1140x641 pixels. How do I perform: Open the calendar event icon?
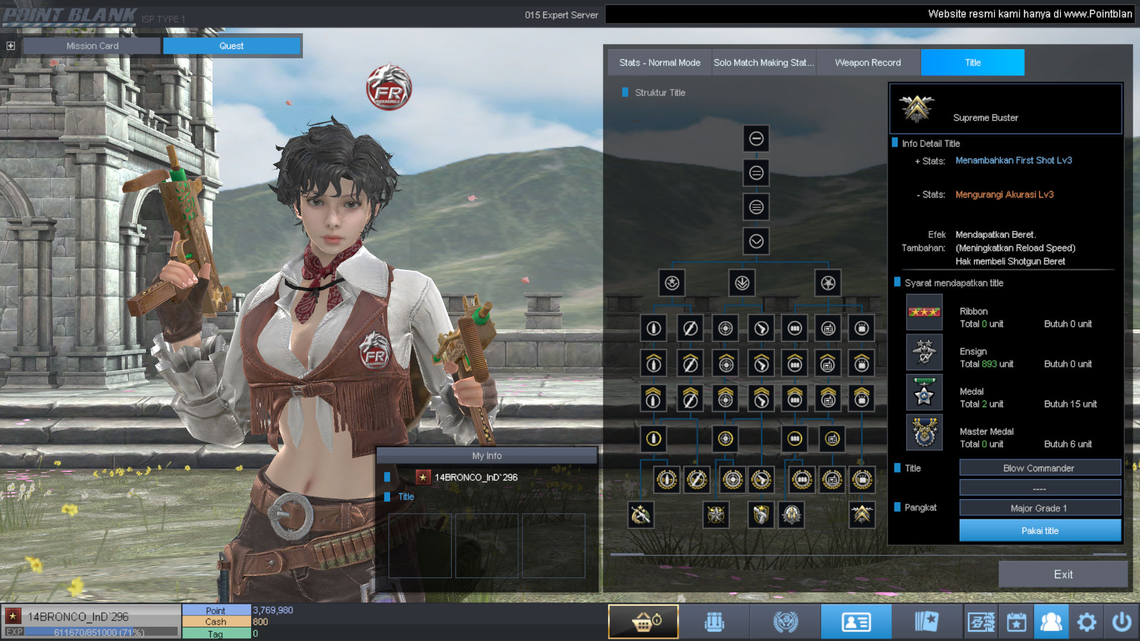coord(1016,621)
